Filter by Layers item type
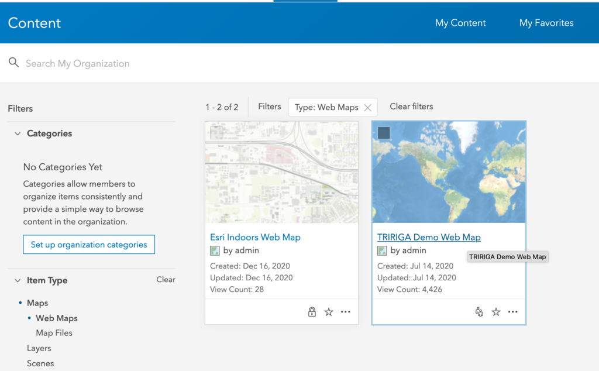Viewport: 599px width, 371px height. 39,348
